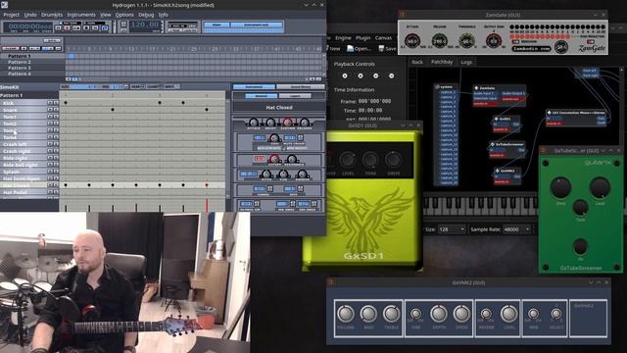This screenshot has width=627, height=353.
Task: Switch to the Patchbay tab in Carla
Action: (x=442, y=62)
